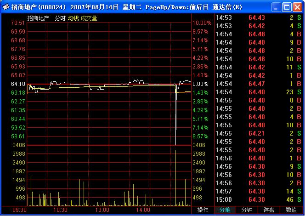Select the 14:54 trade with volume 11
305x216 pixels.
pos(259,68)
